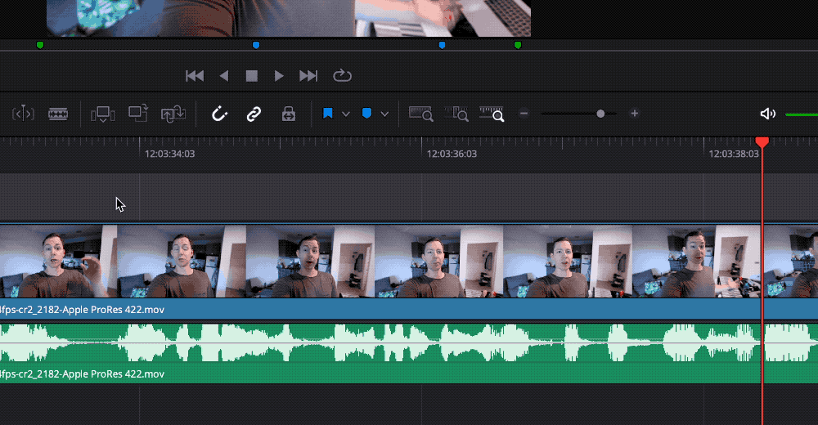The image size is (818, 425).
Task: Replace clip on timeline
Action: [x=173, y=114]
